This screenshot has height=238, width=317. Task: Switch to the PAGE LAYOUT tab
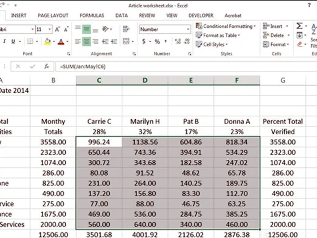pos(53,16)
